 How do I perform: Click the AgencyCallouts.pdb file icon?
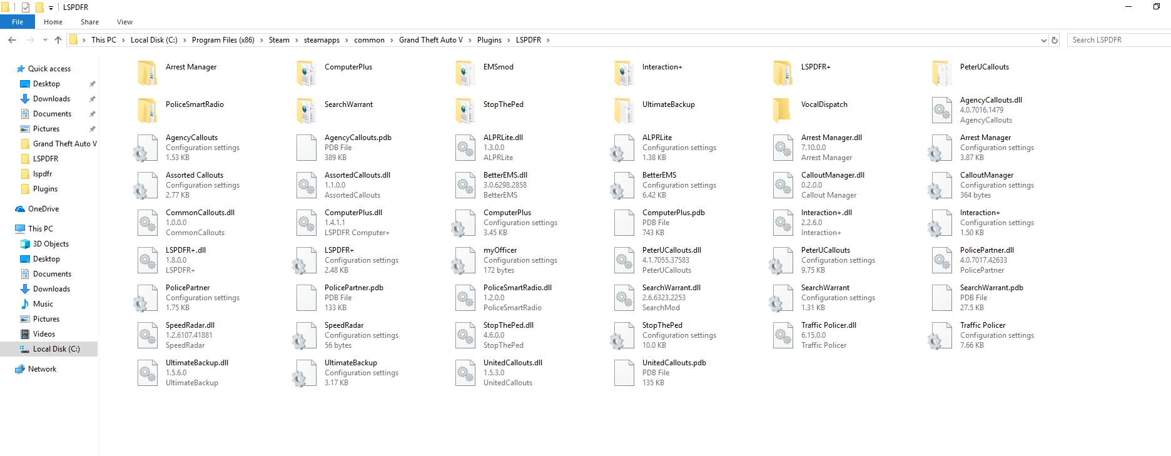tap(307, 148)
